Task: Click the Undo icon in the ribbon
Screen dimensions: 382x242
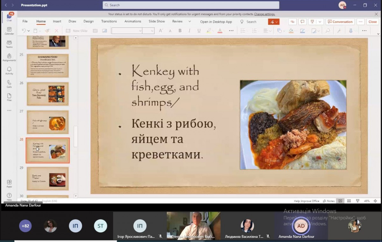Action: click(x=24, y=31)
